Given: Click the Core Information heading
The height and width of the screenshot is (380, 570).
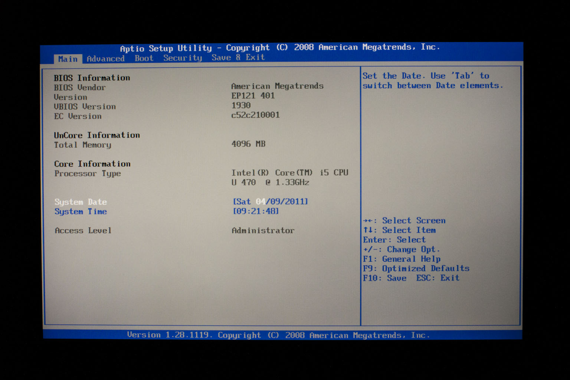Looking at the screenshot, I should [x=92, y=164].
